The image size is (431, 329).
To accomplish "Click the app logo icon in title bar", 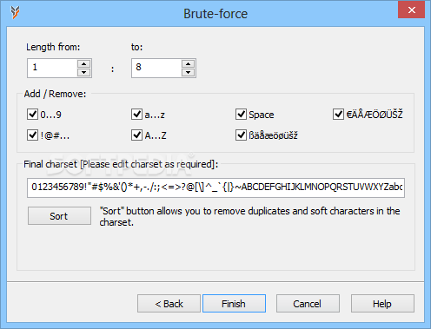I will 15,13.
